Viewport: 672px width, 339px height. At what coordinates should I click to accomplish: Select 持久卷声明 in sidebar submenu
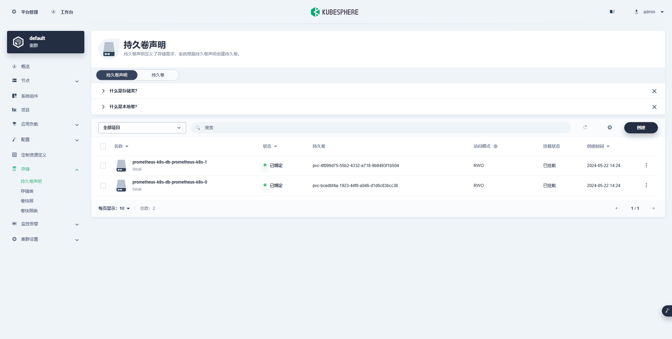31,181
